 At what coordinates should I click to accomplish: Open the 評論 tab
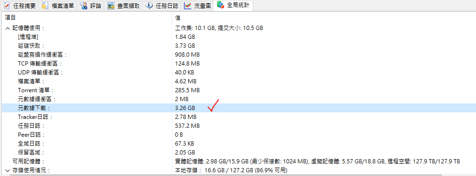(x=90, y=6)
